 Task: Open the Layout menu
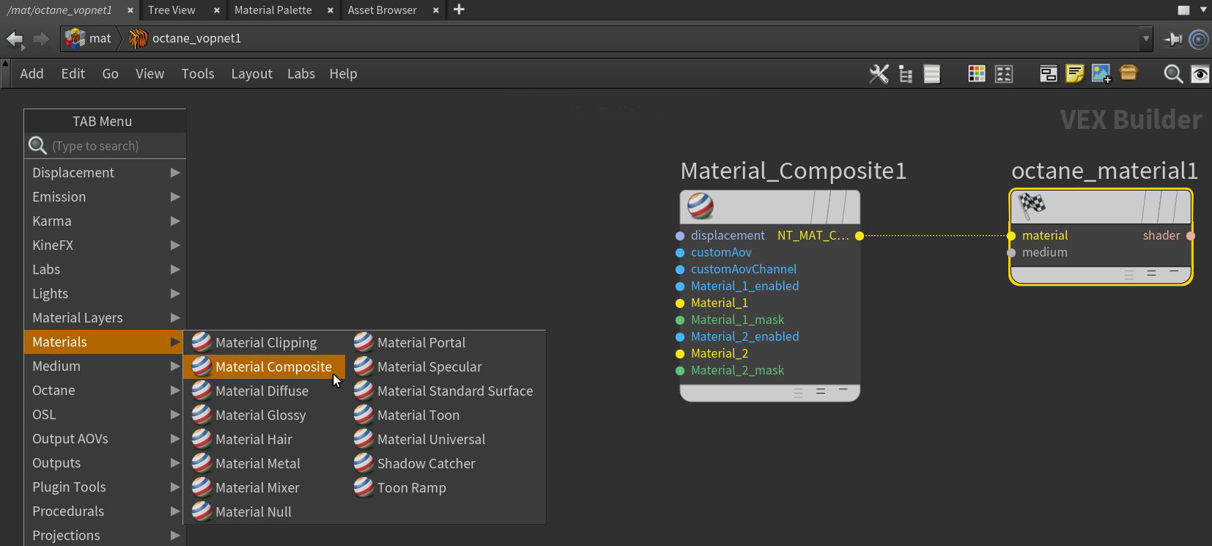(251, 74)
